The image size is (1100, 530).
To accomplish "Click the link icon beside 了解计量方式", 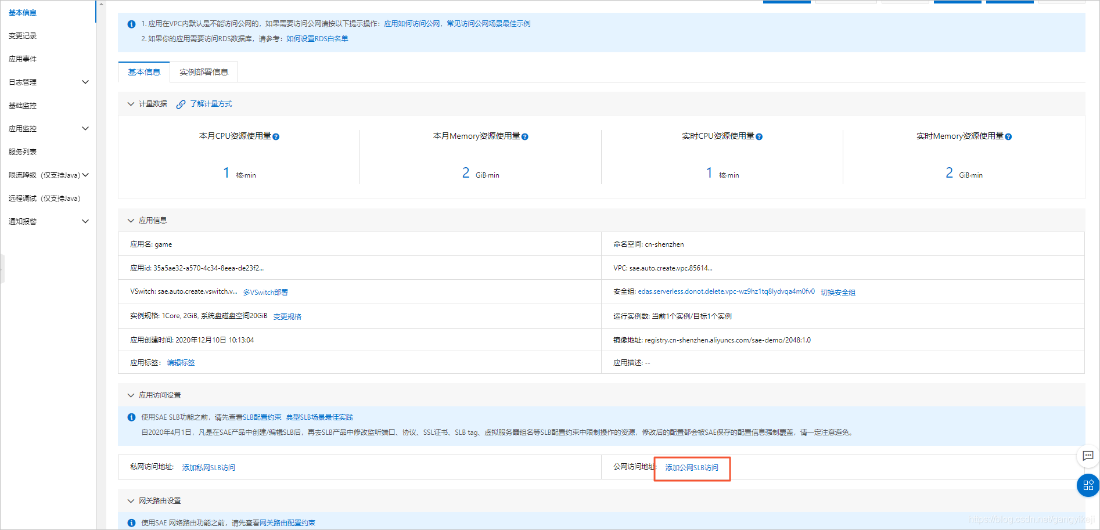I will click(181, 104).
